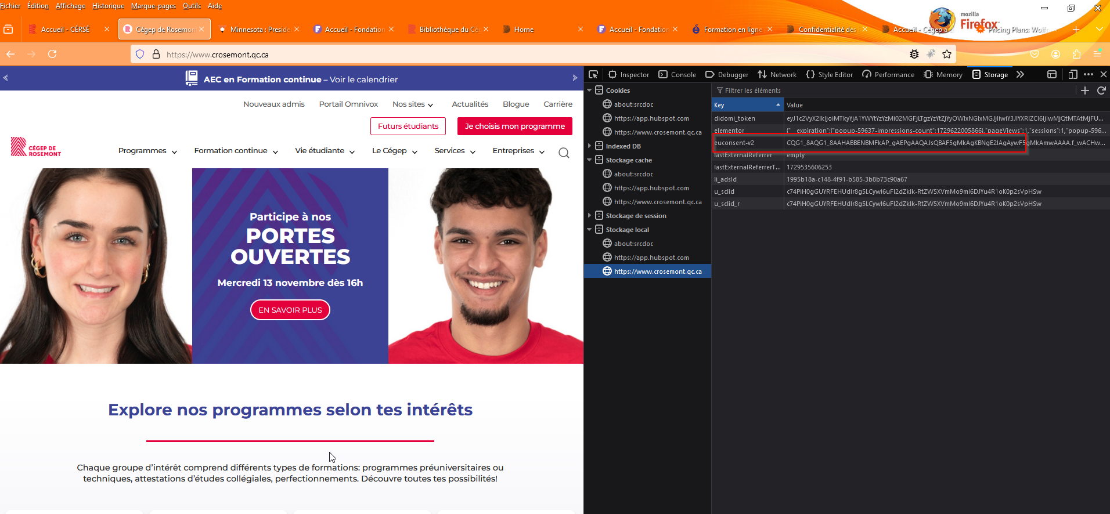Open the DevTools dock side icon
Image resolution: width=1110 pixels, height=514 pixels.
point(1051,74)
